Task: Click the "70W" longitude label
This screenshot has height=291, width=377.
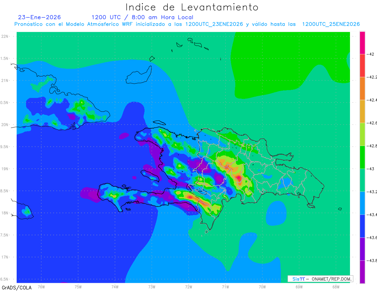Action: click(262, 287)
